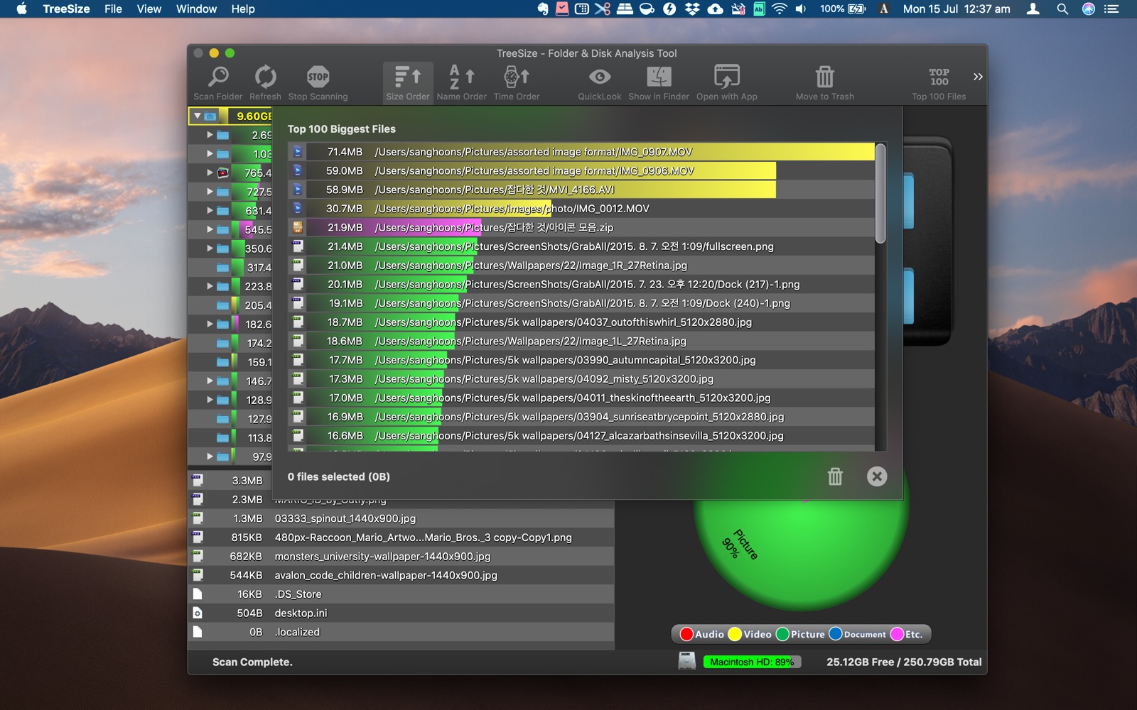Click the Scan Folder magnifier icon
Image resolution: width=1137 pixels, height=710 pixels.
click(218, 76)
